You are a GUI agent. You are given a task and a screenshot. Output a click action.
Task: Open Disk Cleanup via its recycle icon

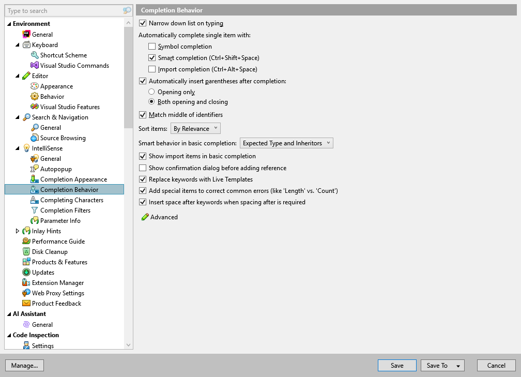(x=26, y=251)
